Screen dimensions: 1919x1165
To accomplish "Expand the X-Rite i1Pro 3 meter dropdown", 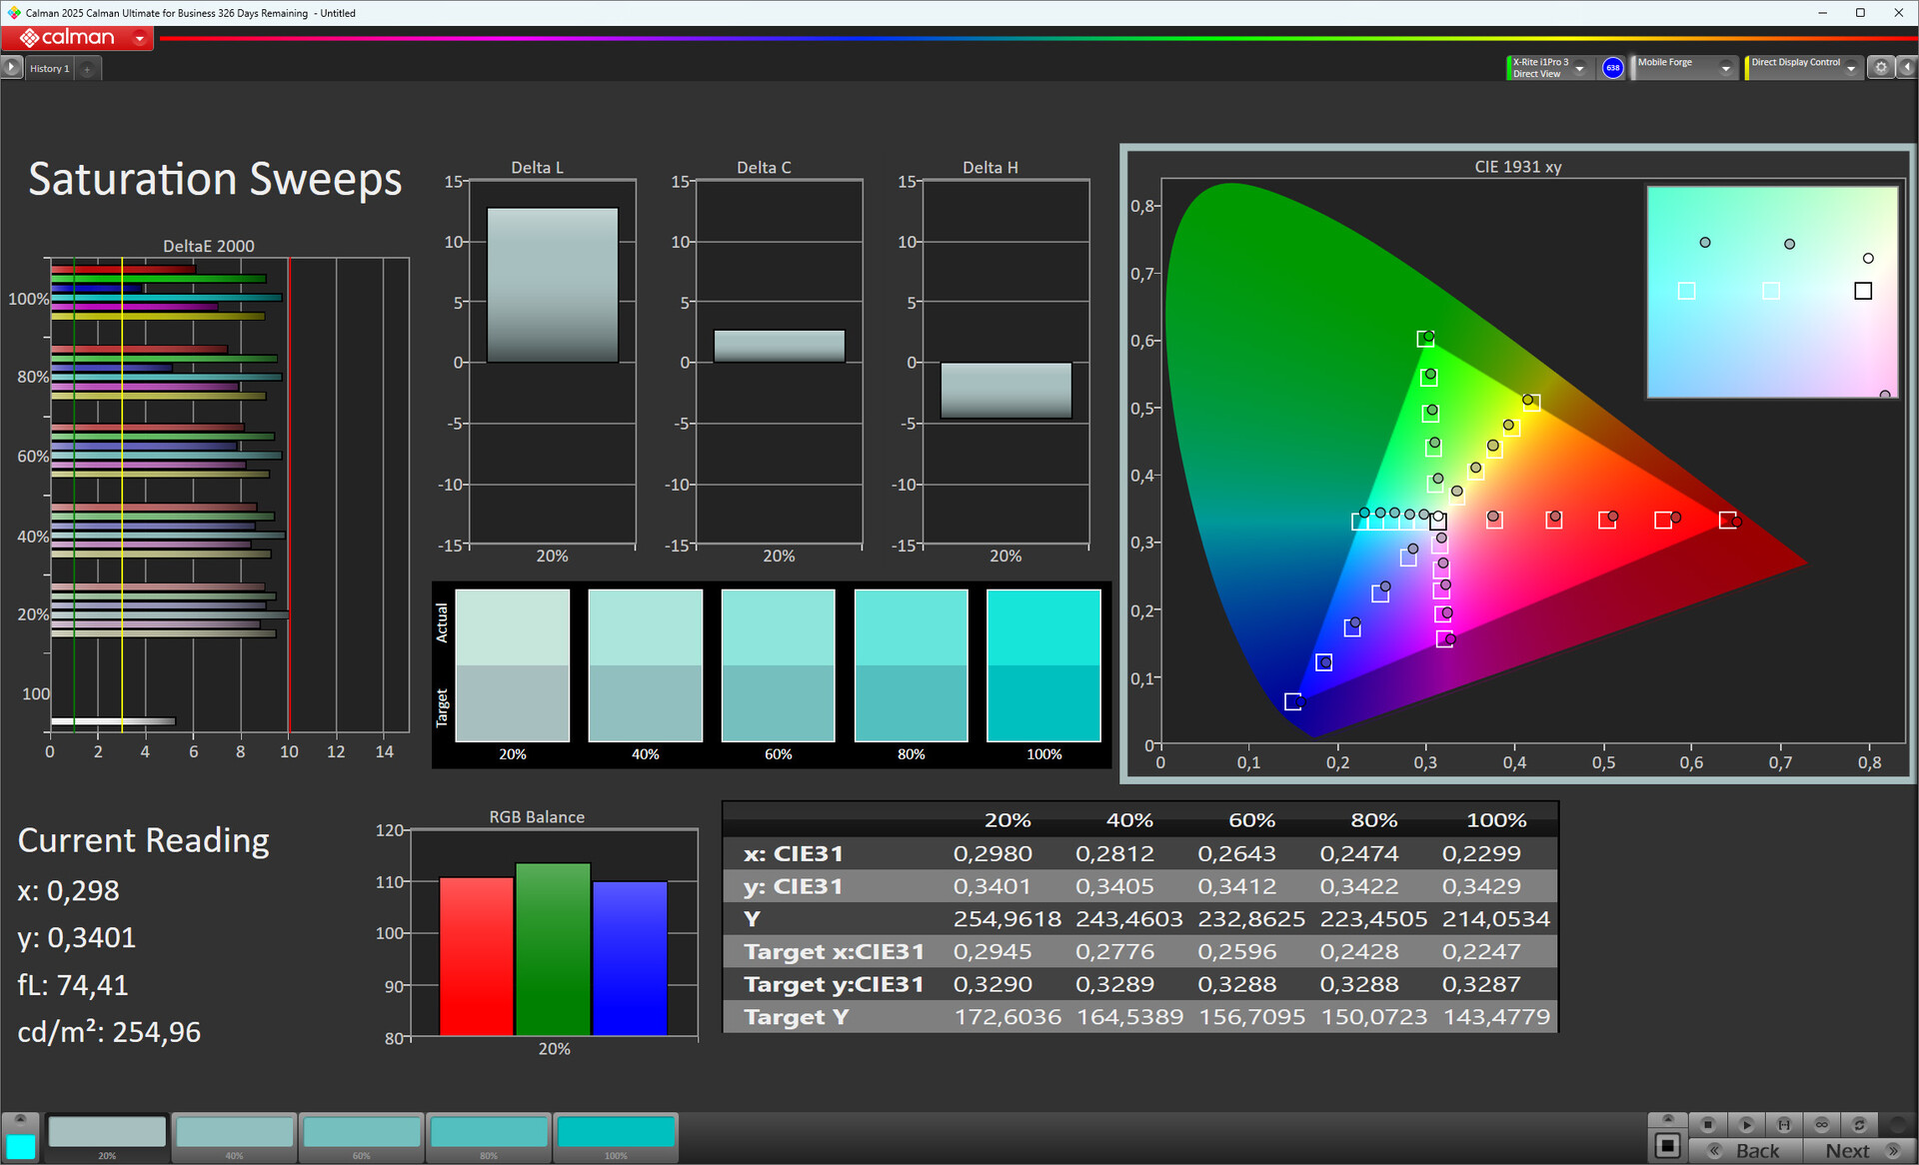I will click(1580, 68).
